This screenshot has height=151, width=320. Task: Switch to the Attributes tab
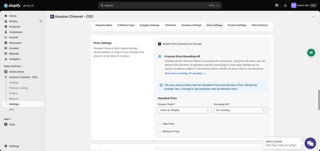point(170,25)
